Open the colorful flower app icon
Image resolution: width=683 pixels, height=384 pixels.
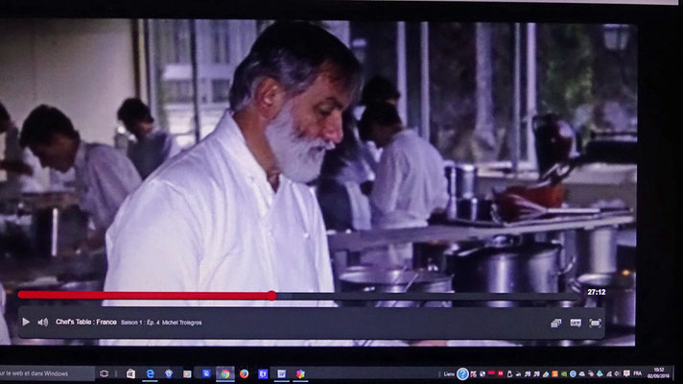click(300, 373)
